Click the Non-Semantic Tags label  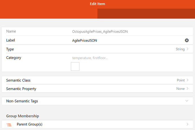(22, 101)
